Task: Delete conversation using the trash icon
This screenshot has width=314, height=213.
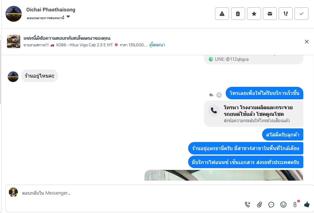Action: [x=238, y=14]
